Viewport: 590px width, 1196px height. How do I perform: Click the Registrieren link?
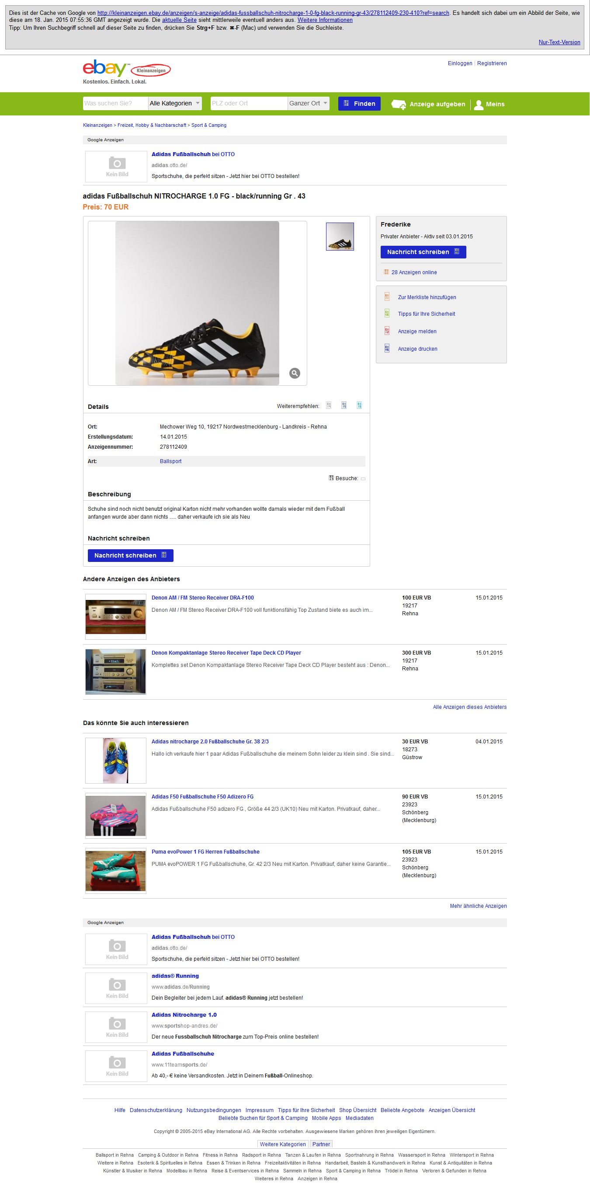[492, 63]
